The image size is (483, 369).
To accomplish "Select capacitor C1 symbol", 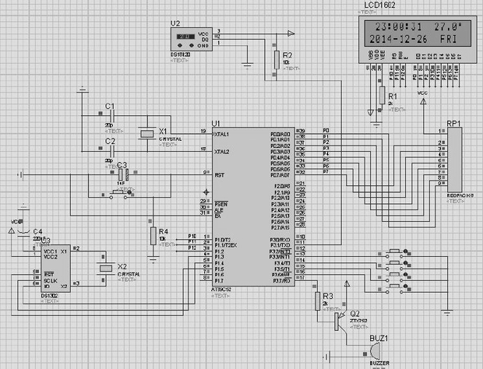I will [x=112, y=116].
